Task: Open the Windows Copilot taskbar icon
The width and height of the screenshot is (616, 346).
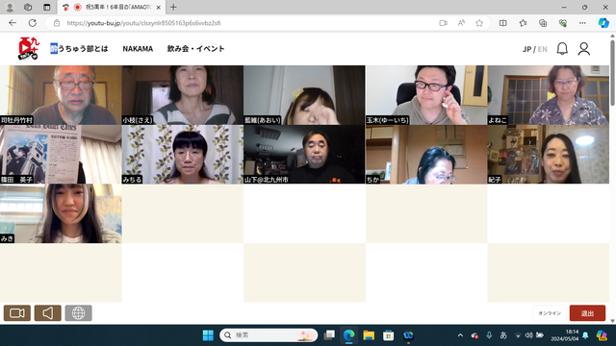Action: [x=601, y=335]
